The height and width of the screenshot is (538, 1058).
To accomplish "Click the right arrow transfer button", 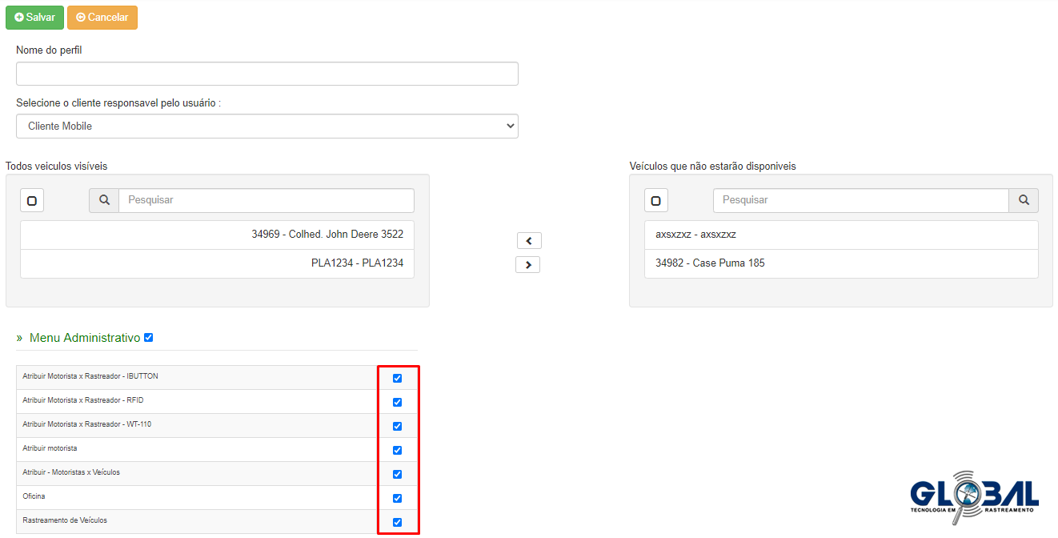I will coord(528,264).
